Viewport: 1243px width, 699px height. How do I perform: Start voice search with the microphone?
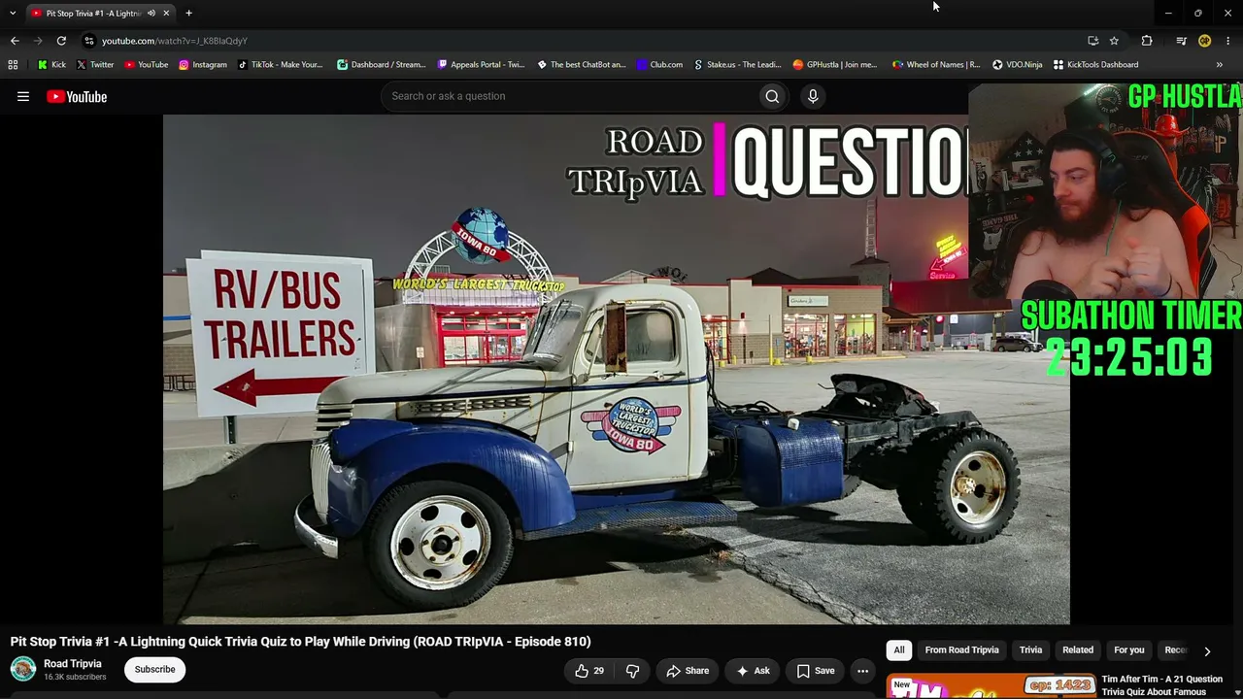pyautogui.click(x=813, y=96)
